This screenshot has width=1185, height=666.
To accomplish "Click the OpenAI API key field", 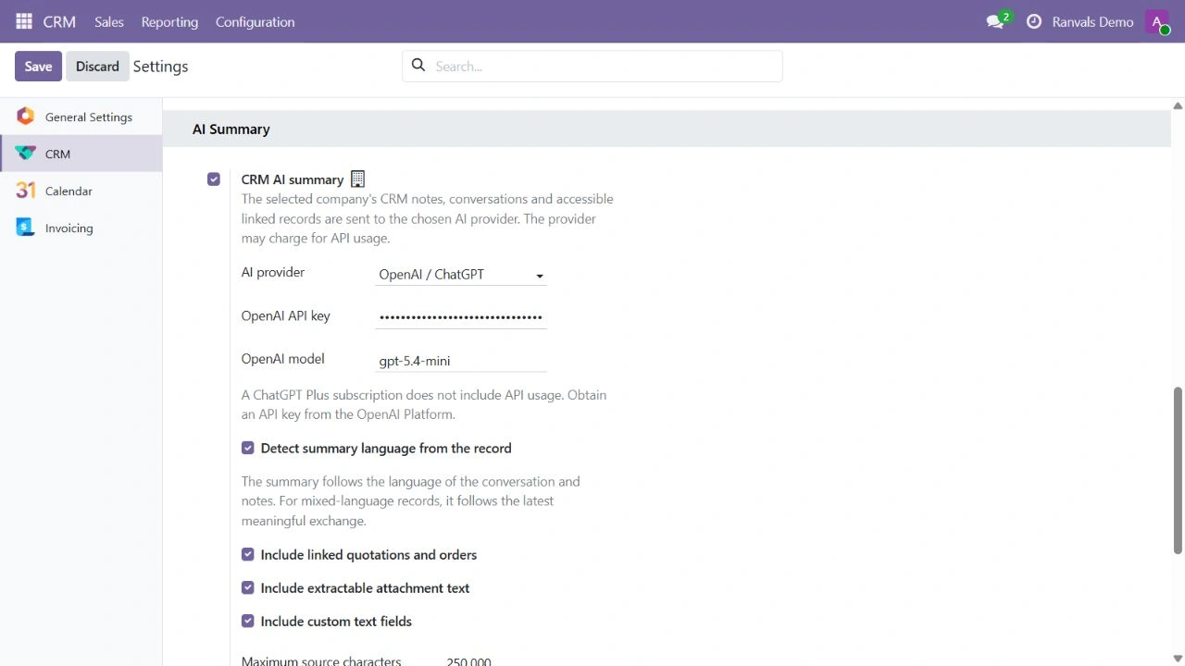I will [x=461, y=317].
